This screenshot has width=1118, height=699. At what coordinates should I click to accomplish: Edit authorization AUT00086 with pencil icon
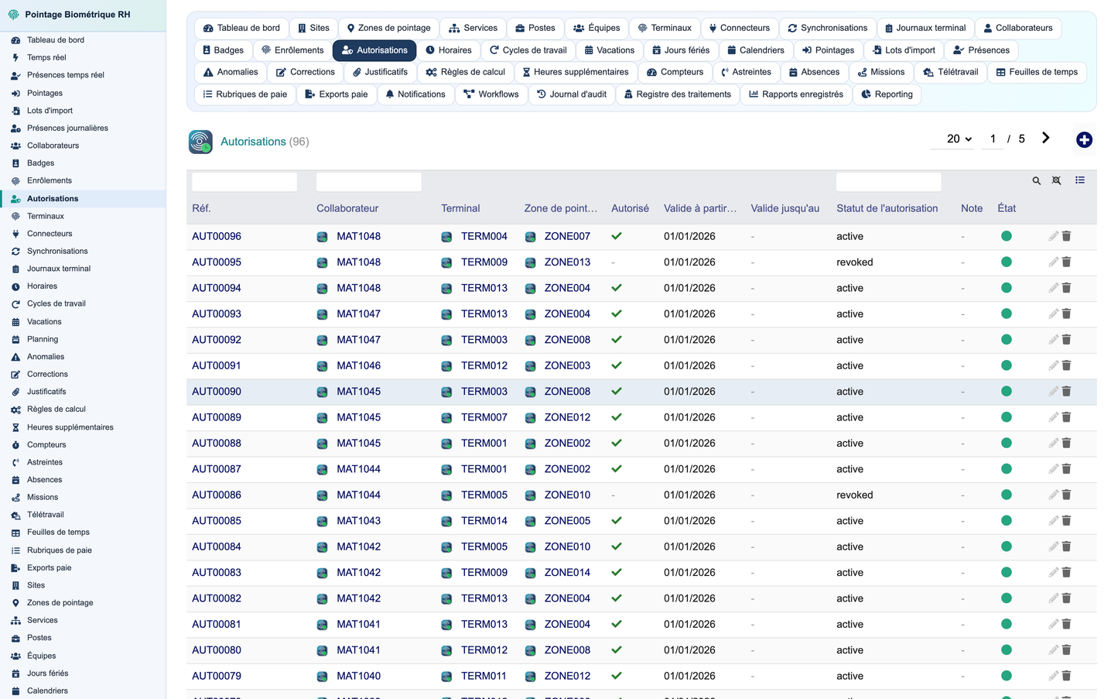pos(1053,495)
